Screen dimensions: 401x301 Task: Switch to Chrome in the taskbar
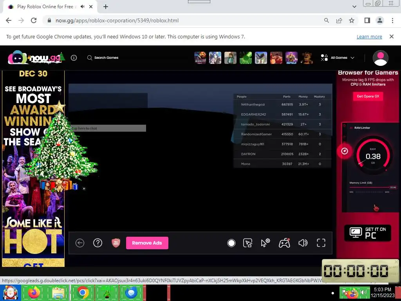click(82, 292)
